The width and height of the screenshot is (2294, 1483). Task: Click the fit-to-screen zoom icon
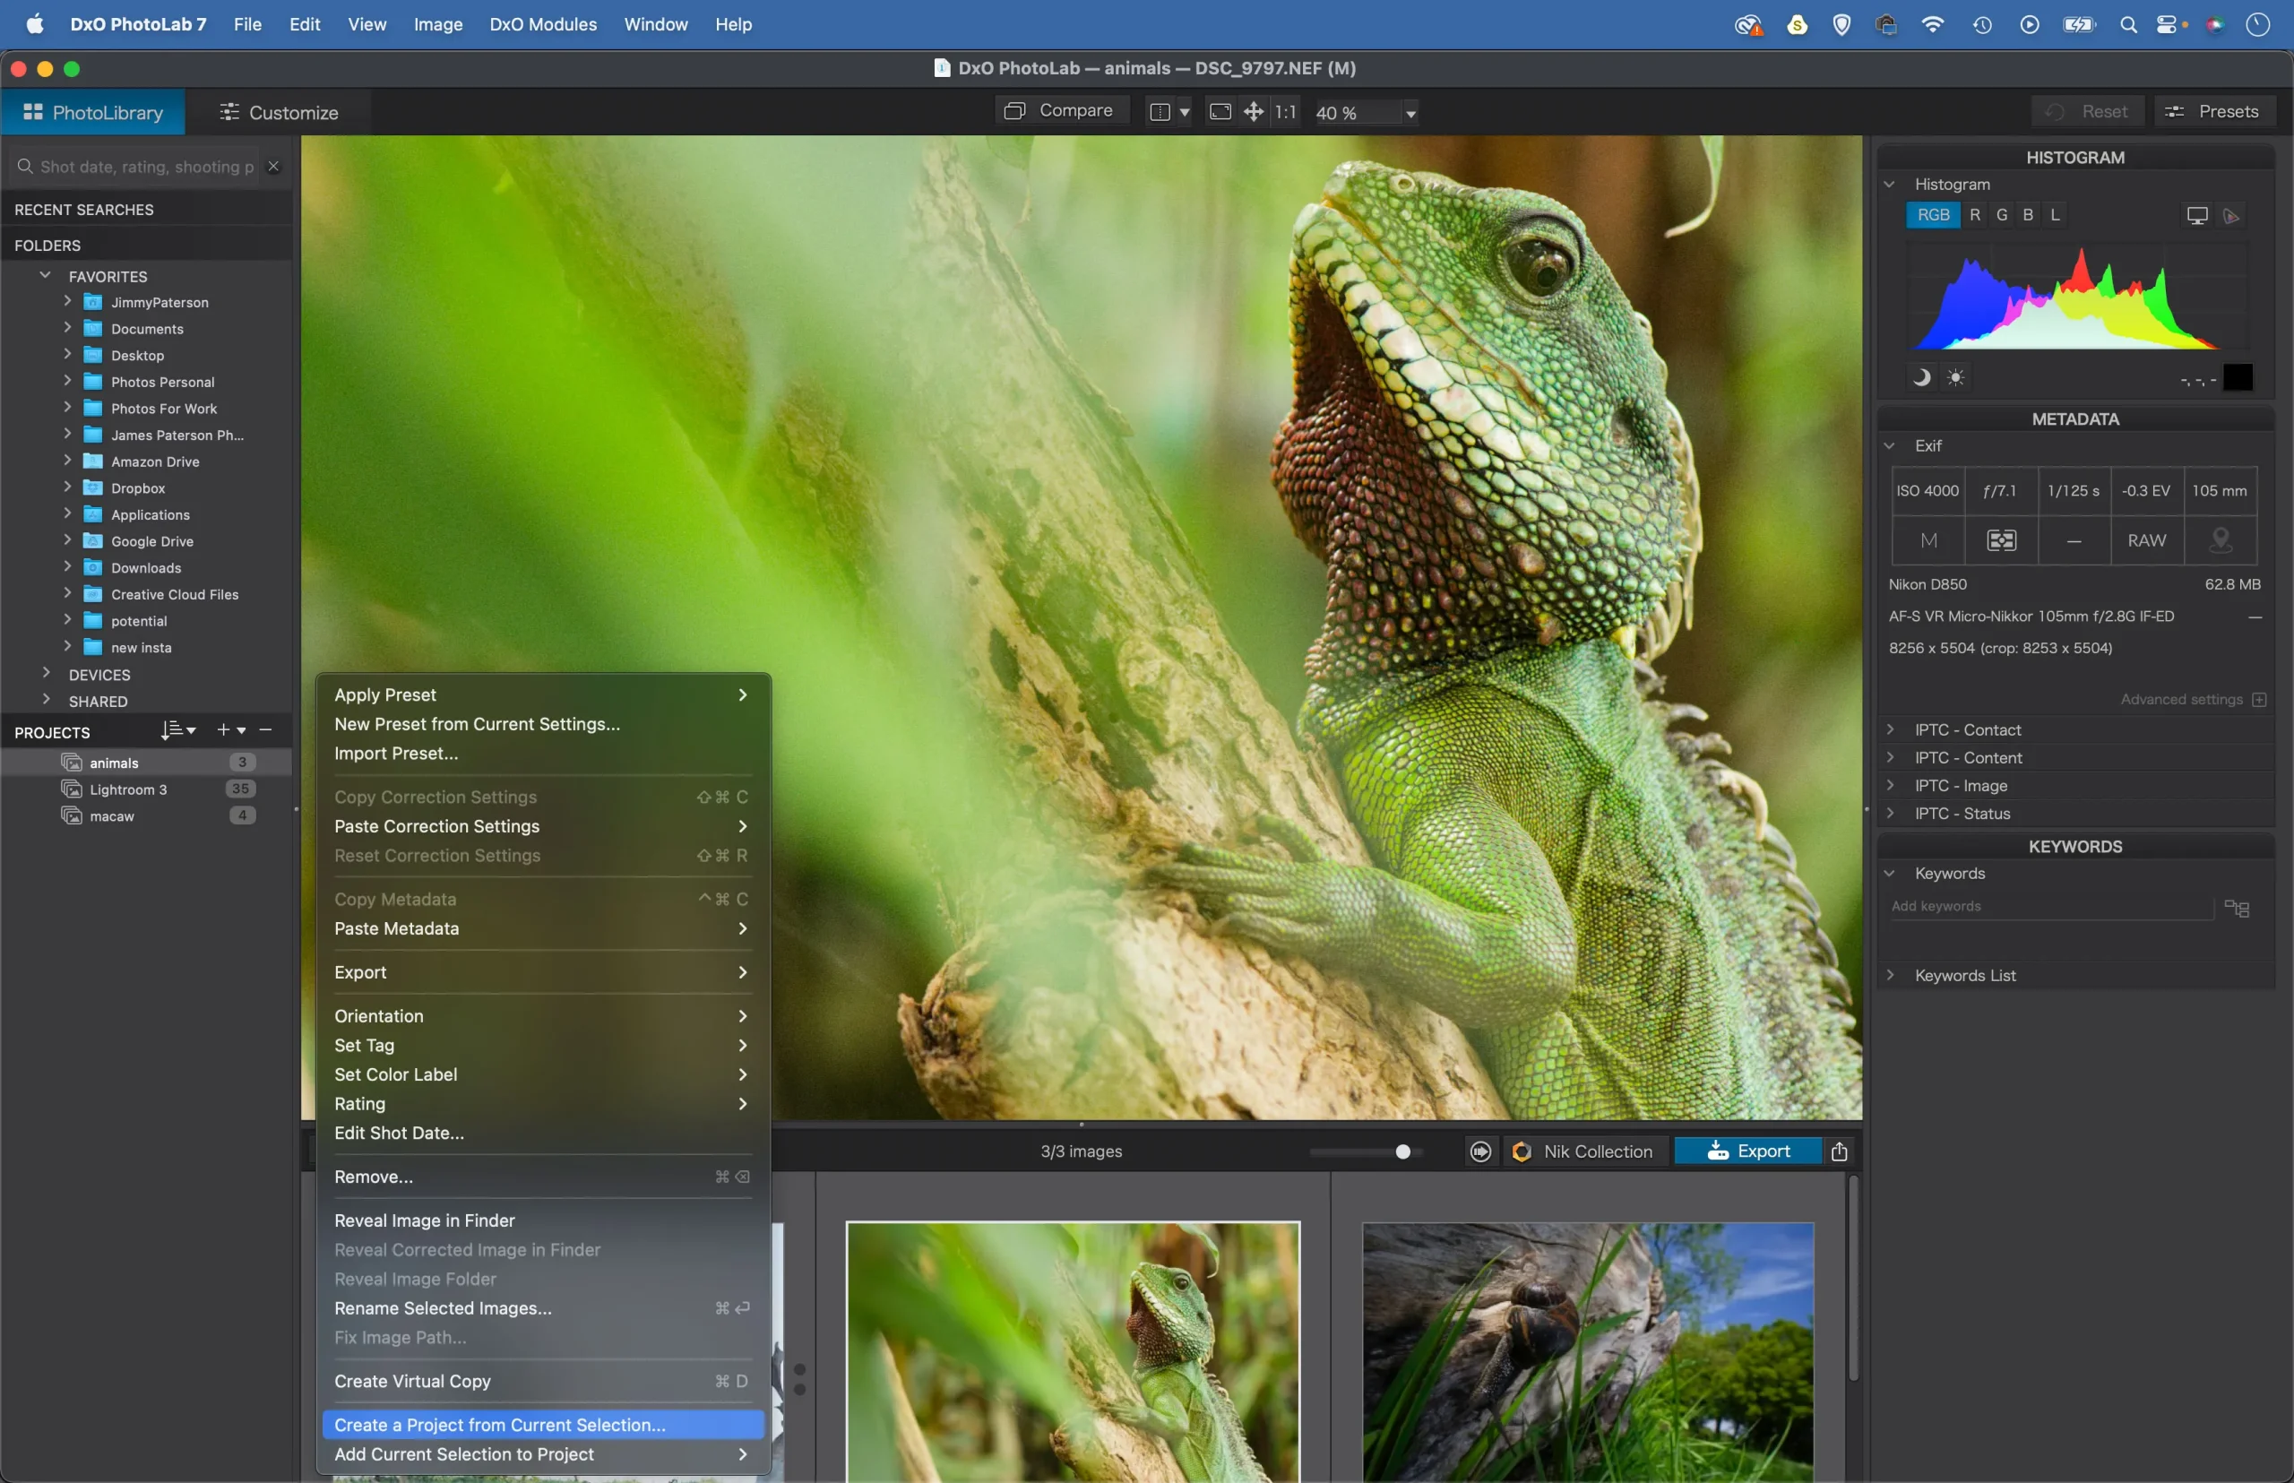pos(1220,112)
